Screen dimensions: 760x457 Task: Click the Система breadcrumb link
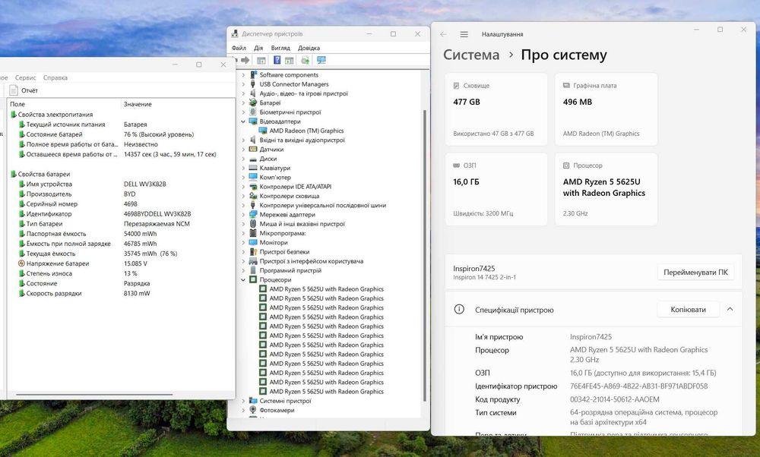(x=471, y=55)
